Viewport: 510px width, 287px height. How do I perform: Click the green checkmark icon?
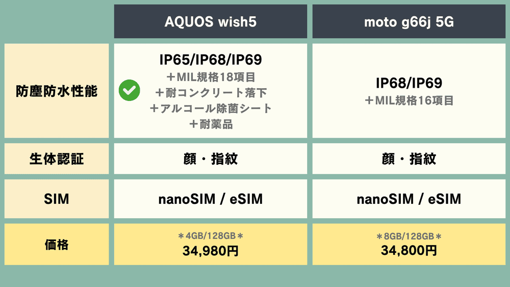coord(130,91)
